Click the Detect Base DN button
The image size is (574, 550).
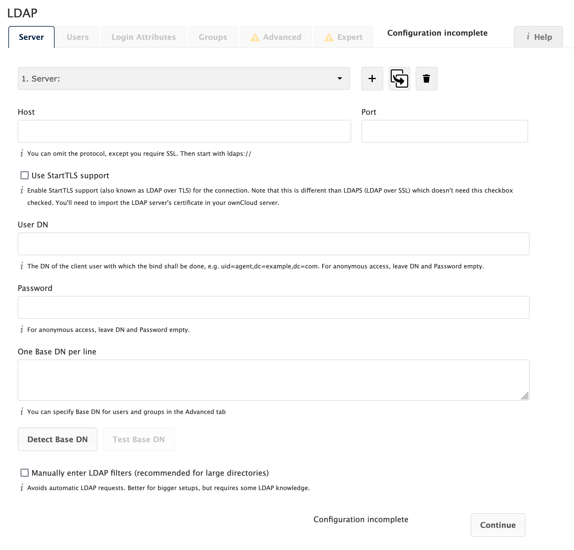coord(57,439)
